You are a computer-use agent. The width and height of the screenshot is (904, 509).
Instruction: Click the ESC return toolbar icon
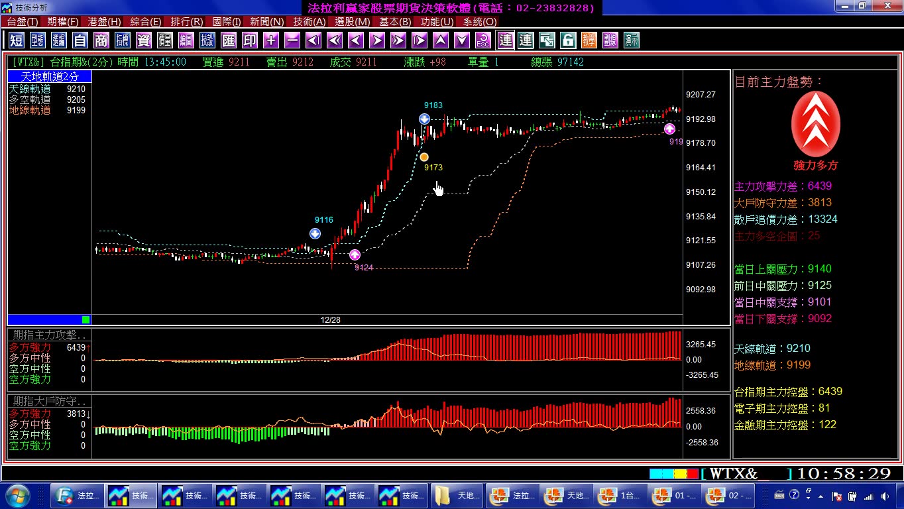point(483,40)
